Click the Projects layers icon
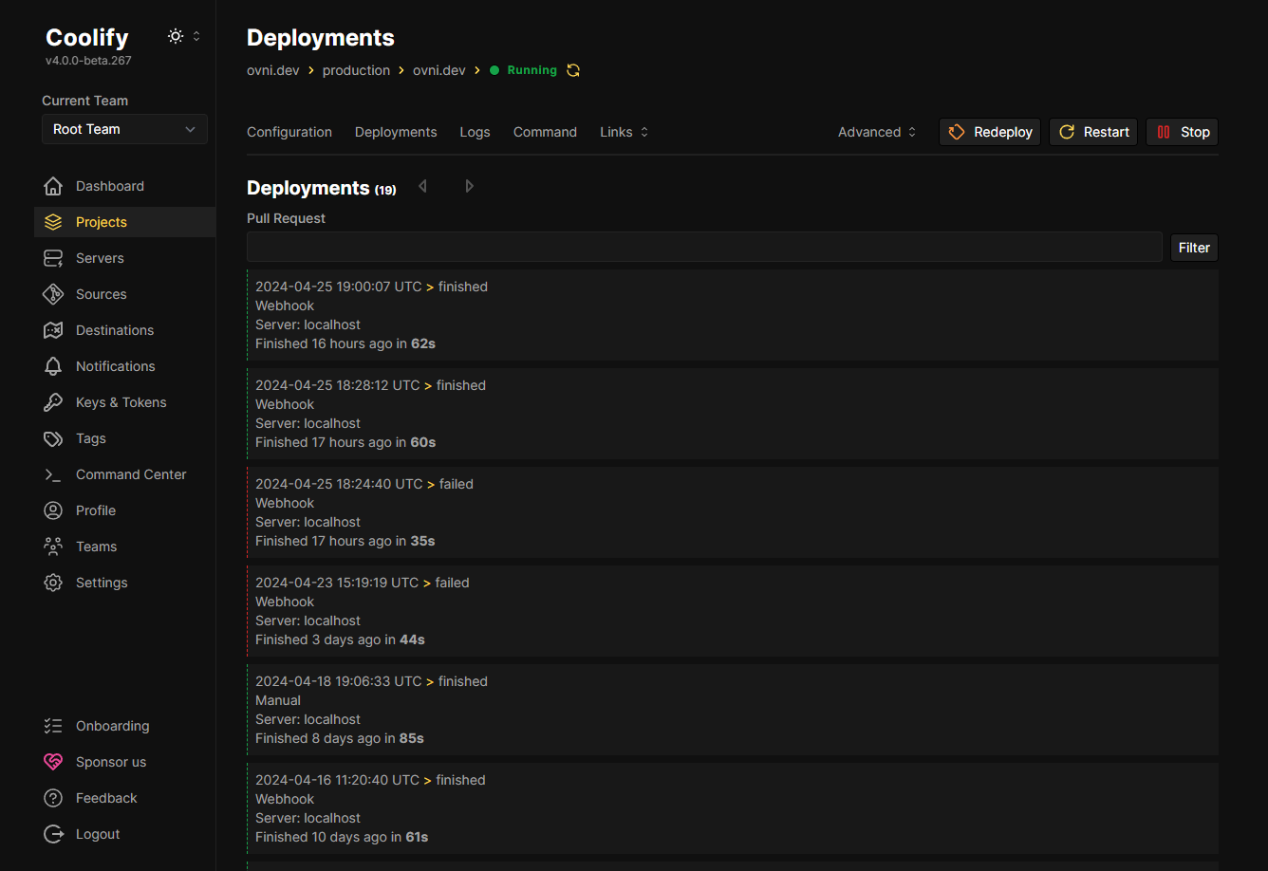This screenshot has width=1268, height=871. pos(53,222)
